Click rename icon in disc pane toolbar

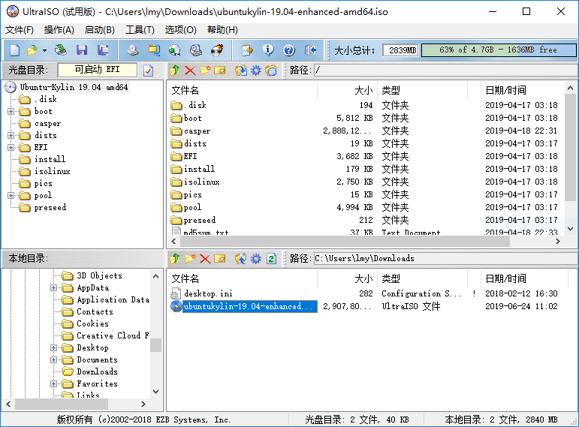220,70
